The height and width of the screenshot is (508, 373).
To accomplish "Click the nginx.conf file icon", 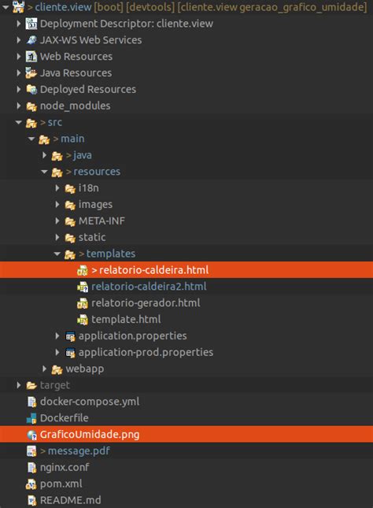I will [x=31, y=468].
